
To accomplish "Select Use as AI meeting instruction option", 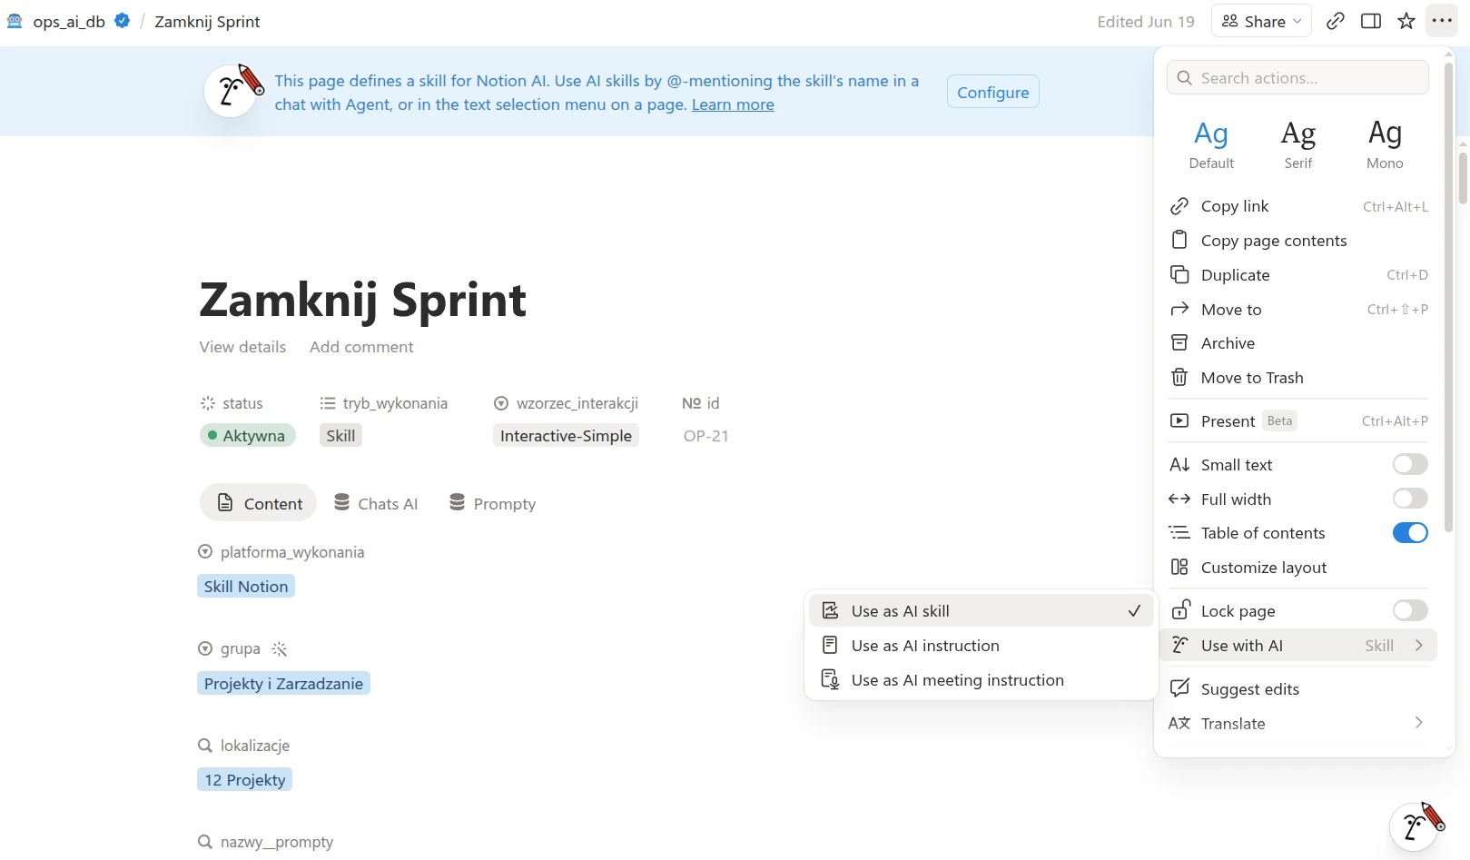I will pos(981,680).
